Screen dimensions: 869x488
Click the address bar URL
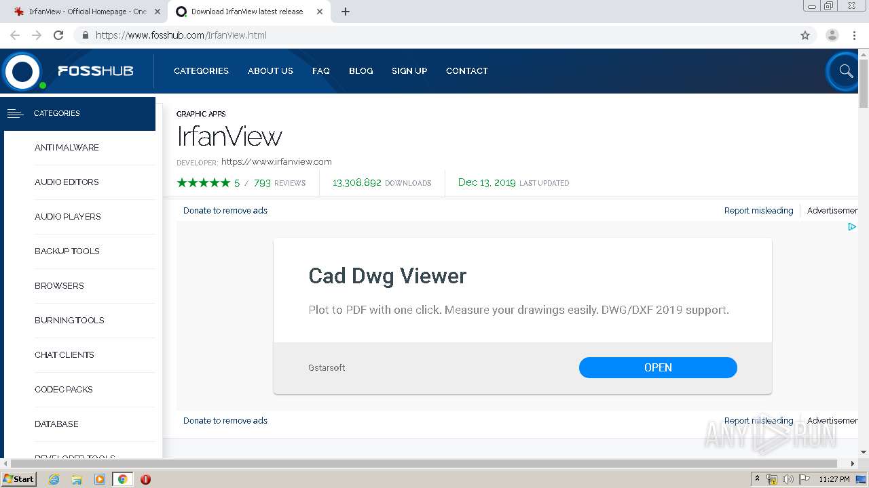(x=181, y=35)
